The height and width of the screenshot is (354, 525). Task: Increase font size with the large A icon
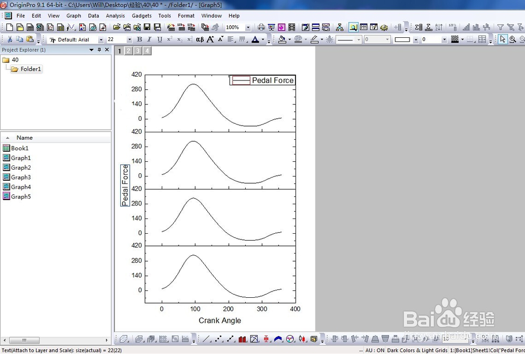point(211,39)
